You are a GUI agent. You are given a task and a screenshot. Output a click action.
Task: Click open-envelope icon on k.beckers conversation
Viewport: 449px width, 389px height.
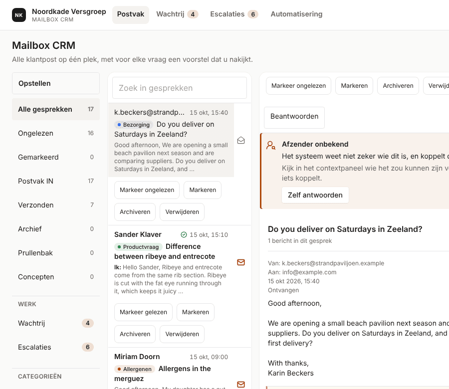241,140
